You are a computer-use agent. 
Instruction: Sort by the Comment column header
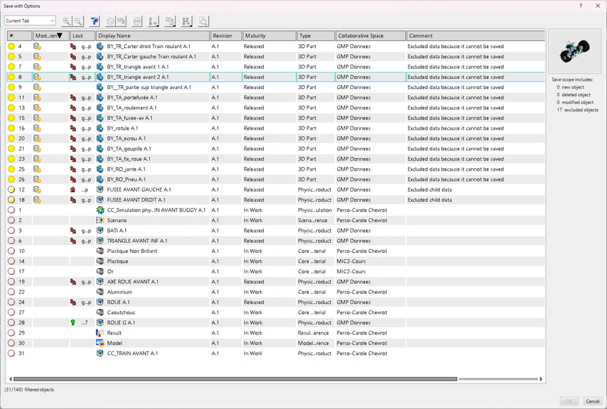475,35
